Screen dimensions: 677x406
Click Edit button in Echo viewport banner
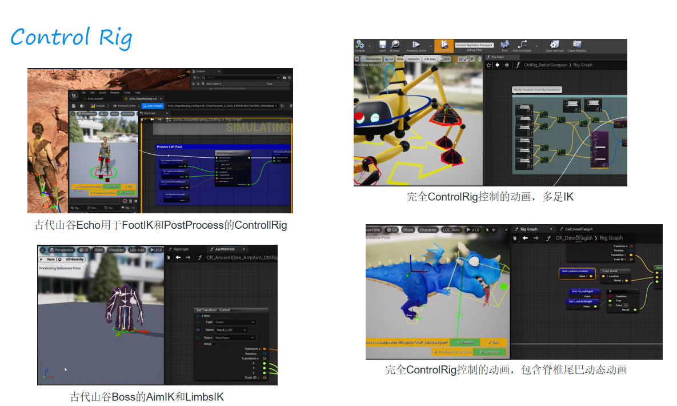tap(128, 187)
